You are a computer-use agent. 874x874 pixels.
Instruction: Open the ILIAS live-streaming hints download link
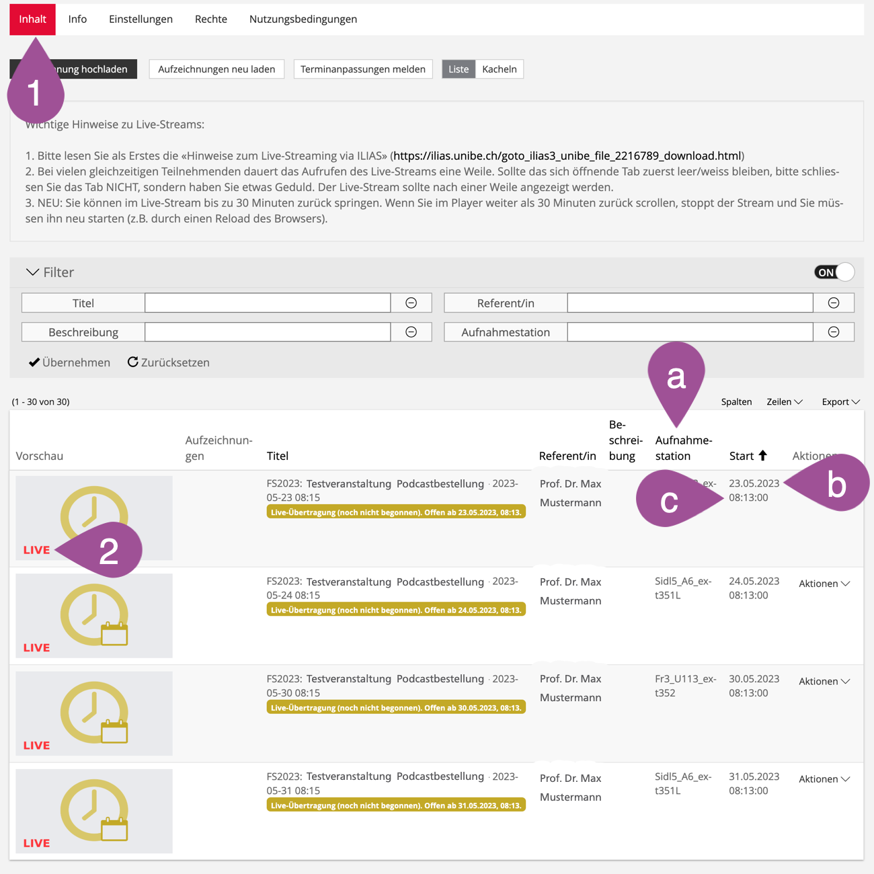(x=567, y=156)
